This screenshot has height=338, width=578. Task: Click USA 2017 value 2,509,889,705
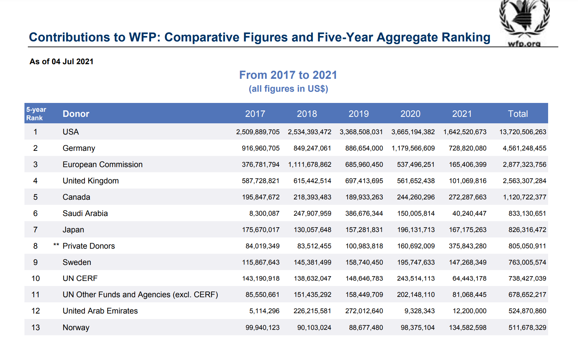click(x=258, y=132)
